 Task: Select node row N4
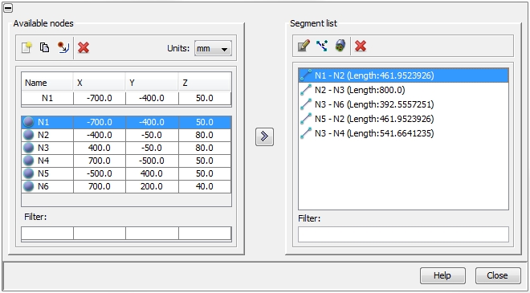[x=126, y=161]
